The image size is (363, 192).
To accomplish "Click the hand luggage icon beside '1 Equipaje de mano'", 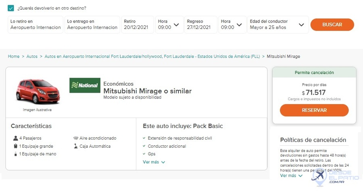I will pos(15,154).
